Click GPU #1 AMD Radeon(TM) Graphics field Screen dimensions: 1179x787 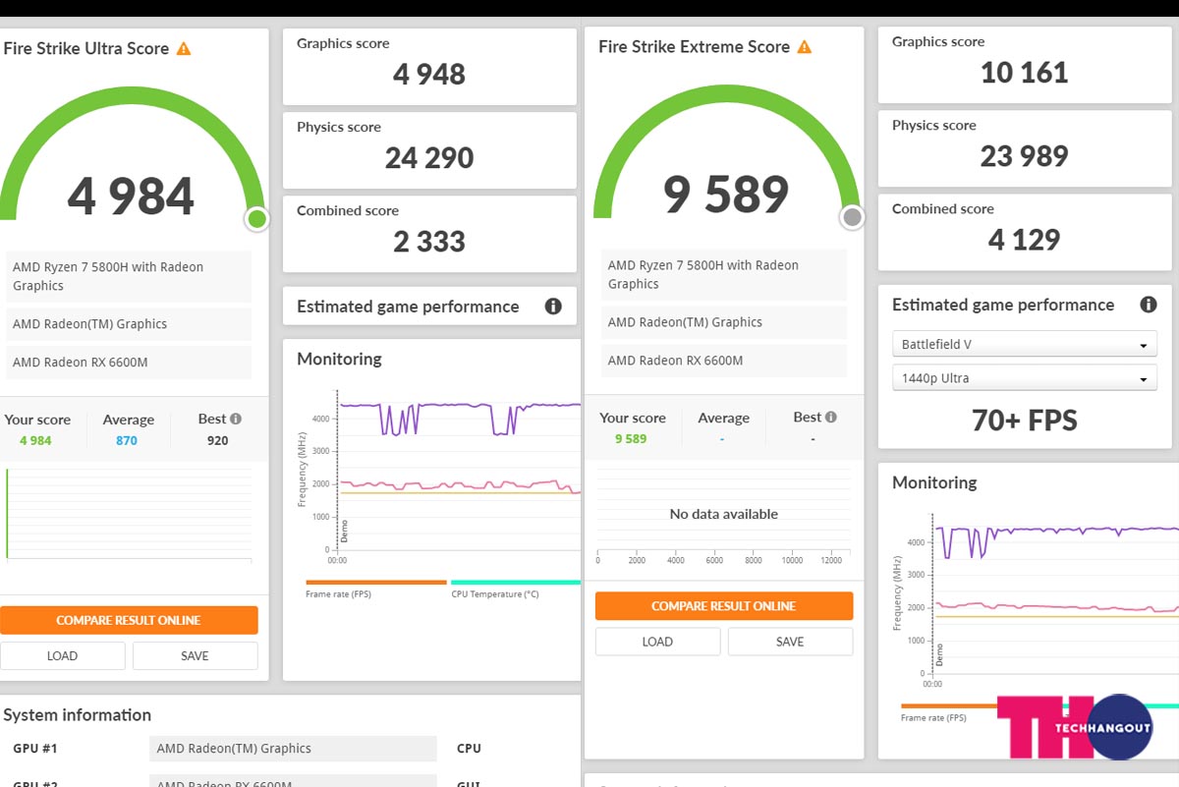pyautogui.click(x=293, y=749)
